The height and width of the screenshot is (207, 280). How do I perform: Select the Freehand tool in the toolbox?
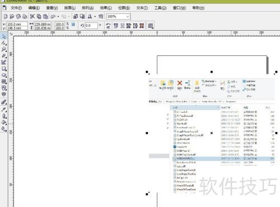(4, 55)
